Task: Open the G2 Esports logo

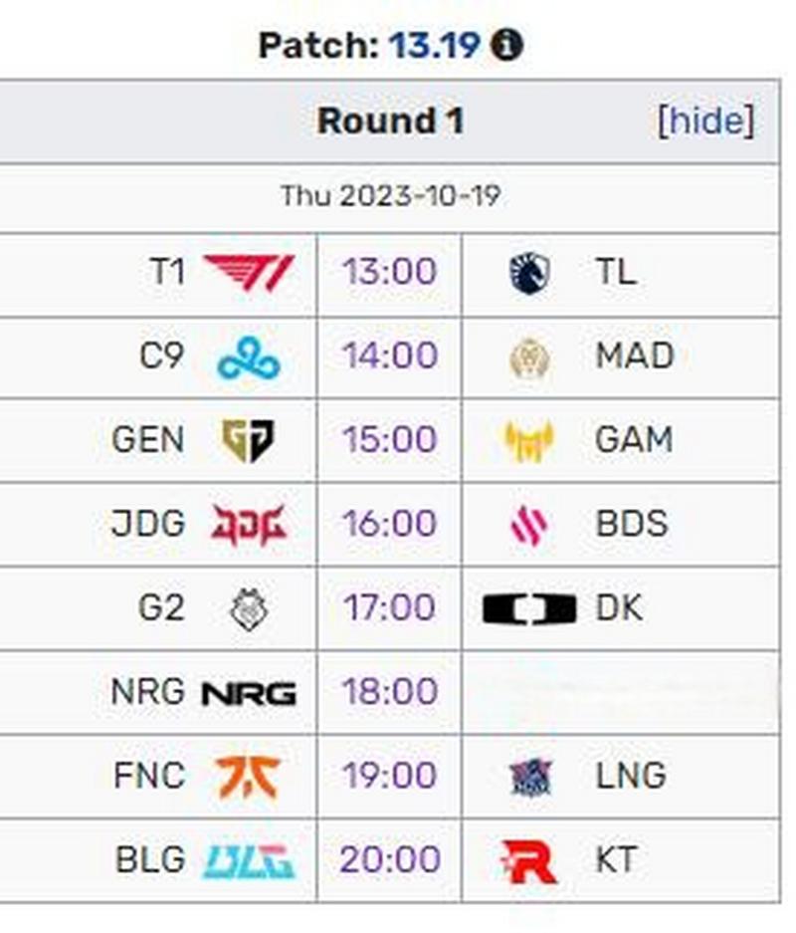Action: [249, 608]
